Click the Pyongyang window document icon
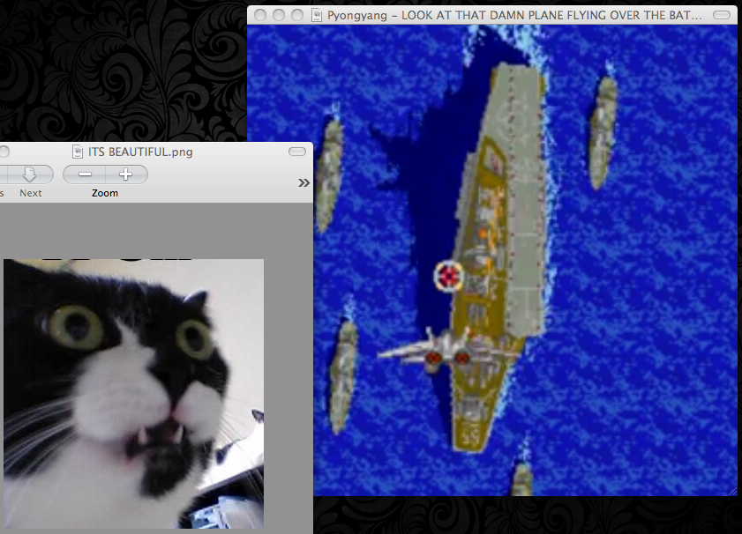 tap(317, 15)
